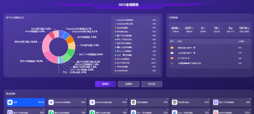Click the 纳米AI(移动端) 18.9% donut slice
Image resolution: width=254 pixels, height=114 pixels.
point(46,44)
